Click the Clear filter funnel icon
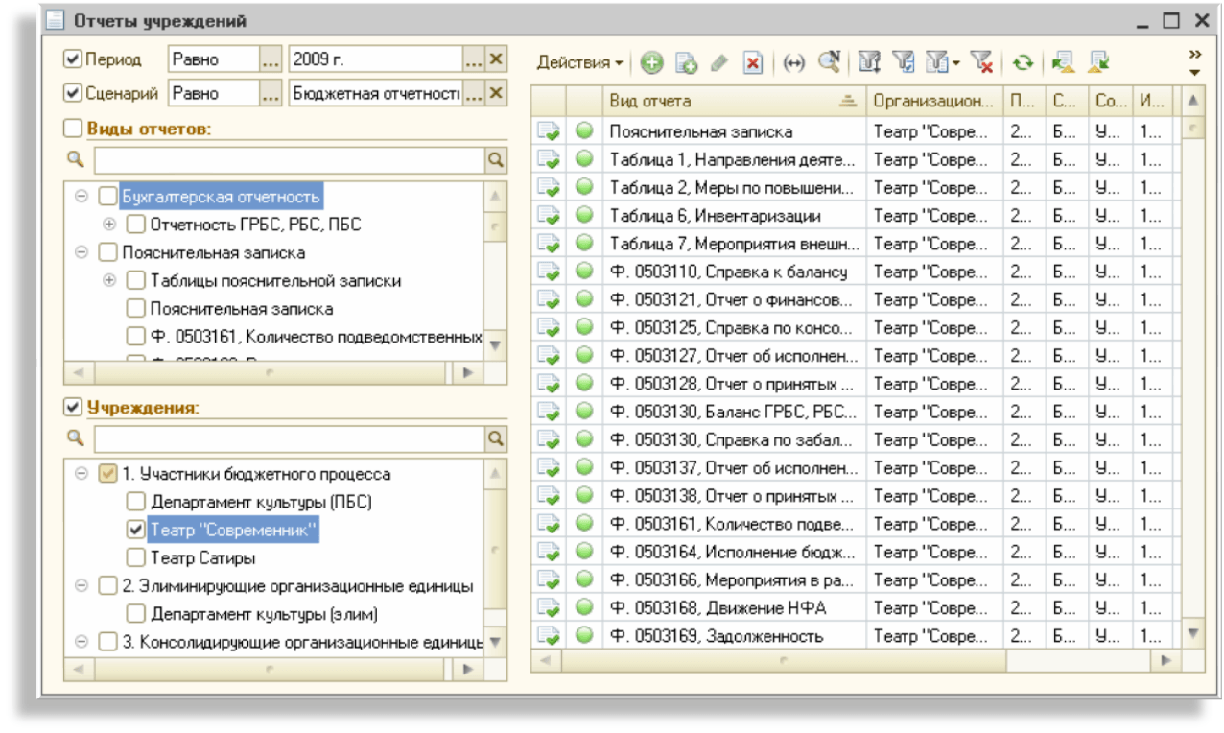1224x733 pixels. 980,62
